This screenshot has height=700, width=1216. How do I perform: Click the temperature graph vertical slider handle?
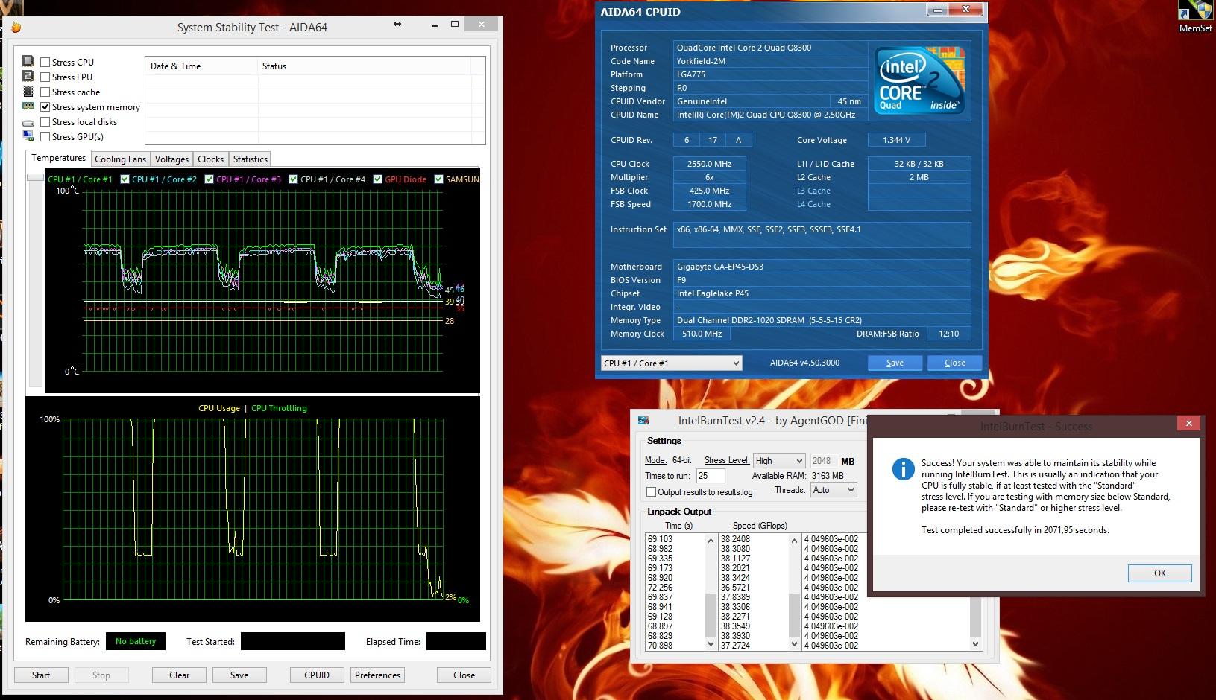point(35,178)
